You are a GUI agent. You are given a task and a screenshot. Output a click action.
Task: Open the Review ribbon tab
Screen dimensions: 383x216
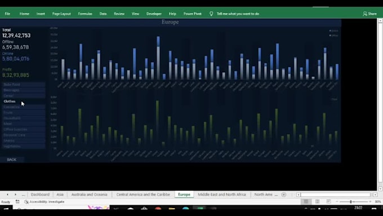click(x=119, y=14)
